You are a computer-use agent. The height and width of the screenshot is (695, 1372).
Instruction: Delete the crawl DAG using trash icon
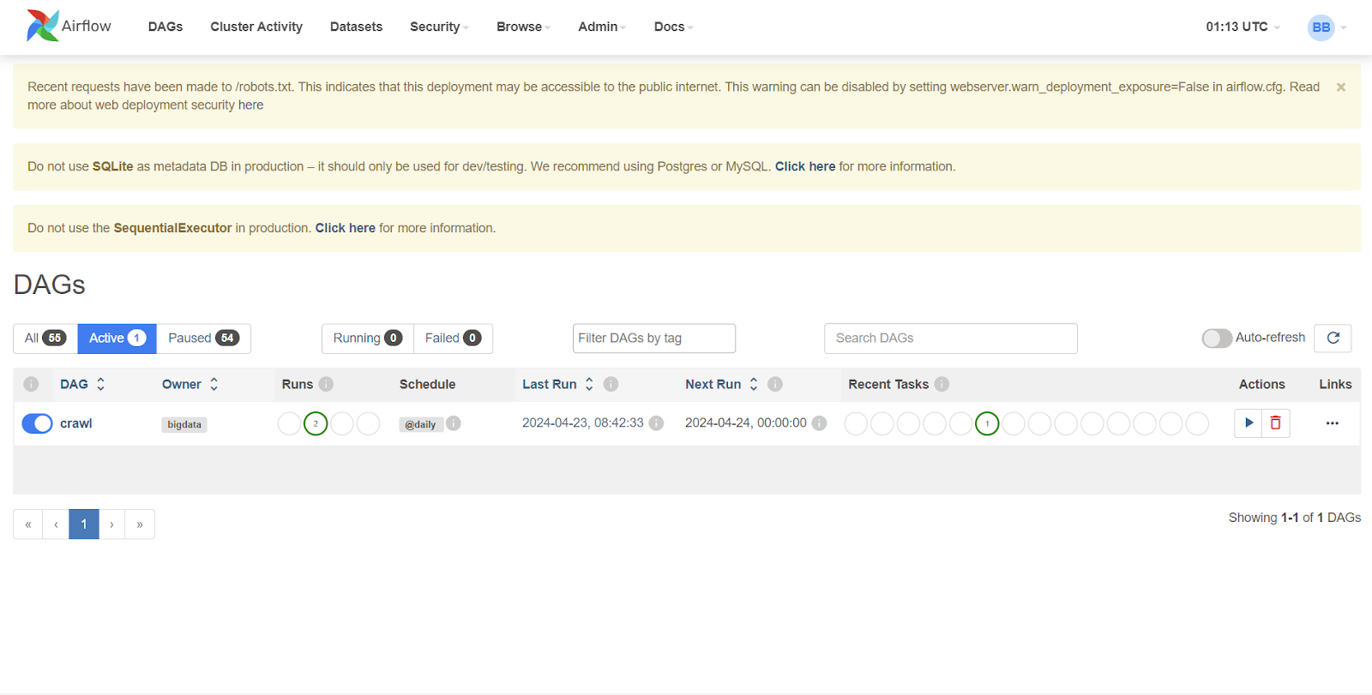[1275, 422]
